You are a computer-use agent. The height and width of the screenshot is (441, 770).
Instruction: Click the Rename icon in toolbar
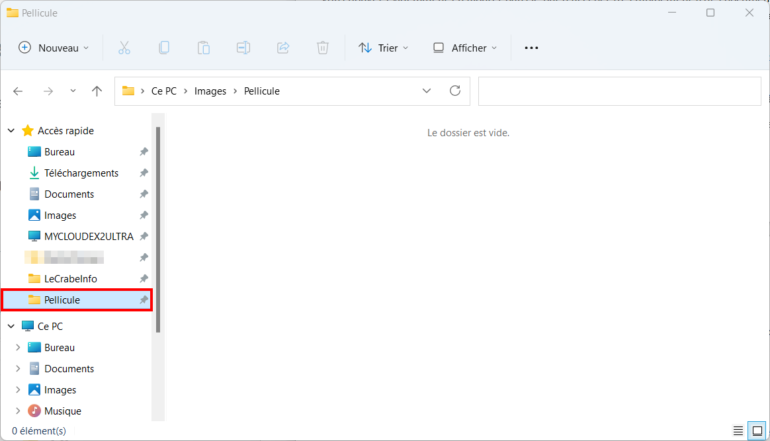[x=243, y=48]
